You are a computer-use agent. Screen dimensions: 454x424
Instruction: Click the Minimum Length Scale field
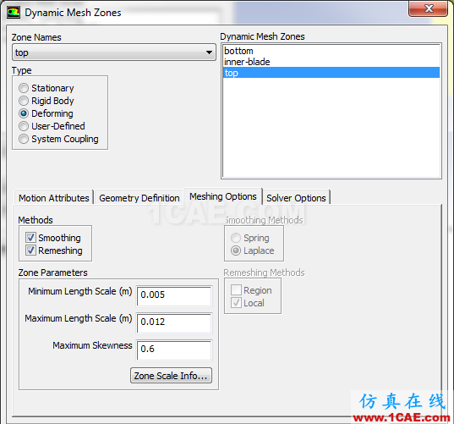point(174,296)
